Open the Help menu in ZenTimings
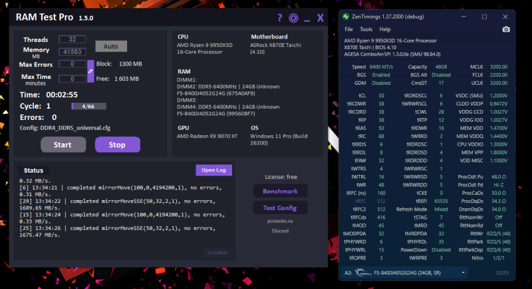Screen dimensions: 532x289 tap(385, 29)
